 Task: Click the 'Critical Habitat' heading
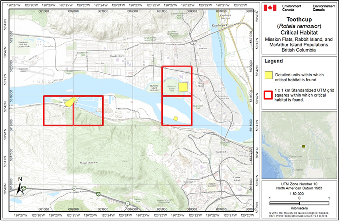(x=299, y=32)
